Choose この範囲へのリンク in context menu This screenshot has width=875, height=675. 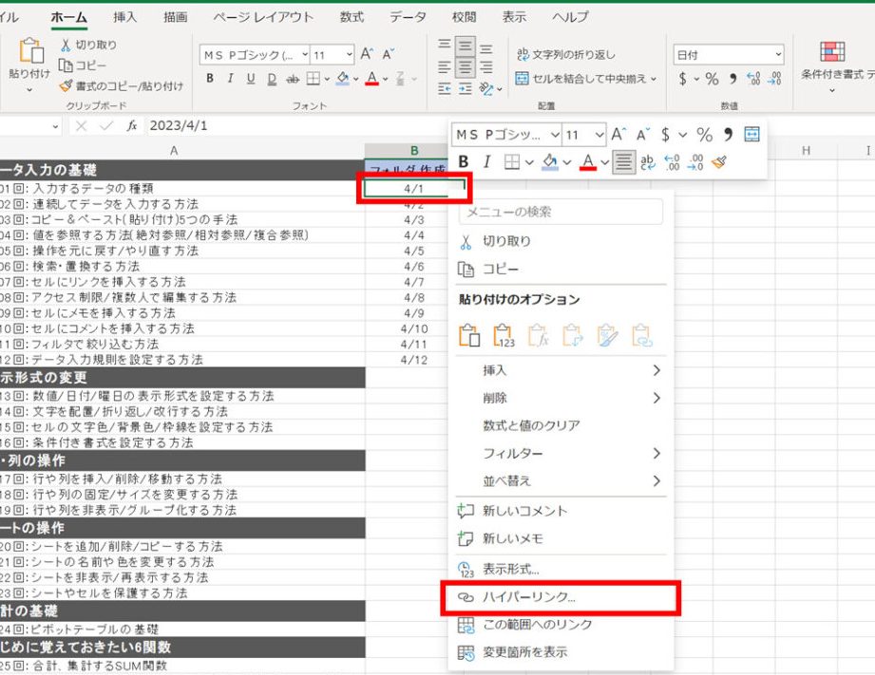(561, 625)
